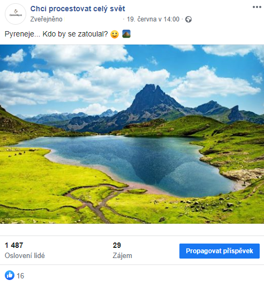Open the Pyrenees lake photo

point(132,134)
